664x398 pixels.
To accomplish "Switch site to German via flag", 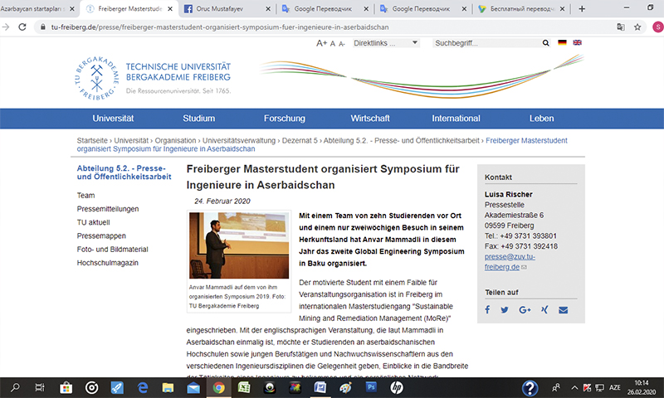I will (x=562, y=42).
